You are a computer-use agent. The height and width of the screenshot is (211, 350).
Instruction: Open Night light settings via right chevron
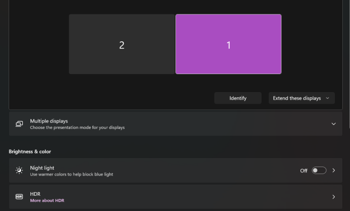pos(333,171)
